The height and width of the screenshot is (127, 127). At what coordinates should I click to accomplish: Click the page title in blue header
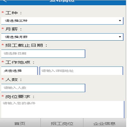tap(62, 1)
